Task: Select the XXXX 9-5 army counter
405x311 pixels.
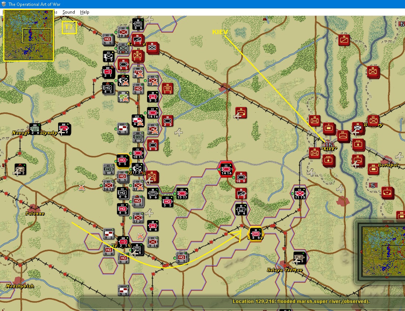Action: tap(109, 234)
